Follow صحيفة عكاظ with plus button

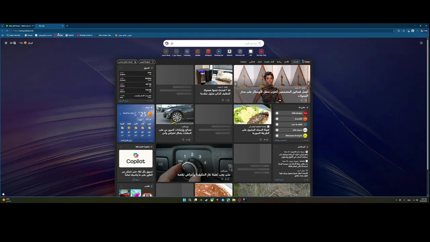pyautogui.click(x=277, y=130)
